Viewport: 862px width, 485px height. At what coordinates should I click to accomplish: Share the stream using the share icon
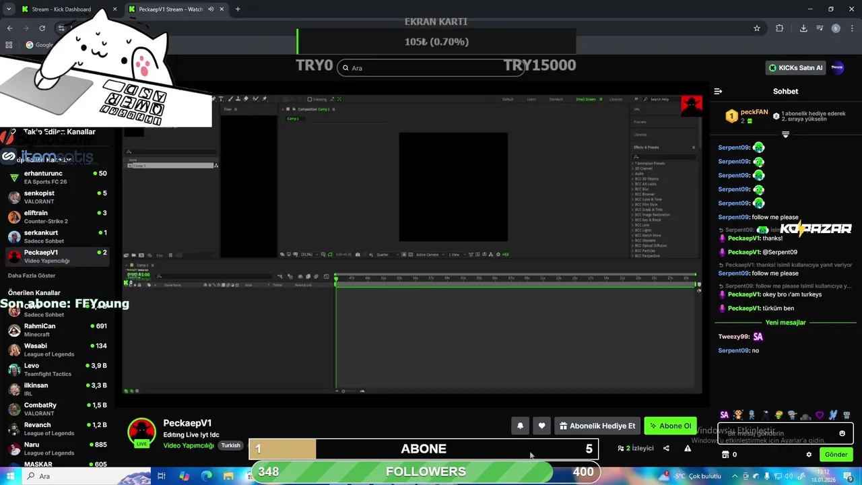click(666, 448)
